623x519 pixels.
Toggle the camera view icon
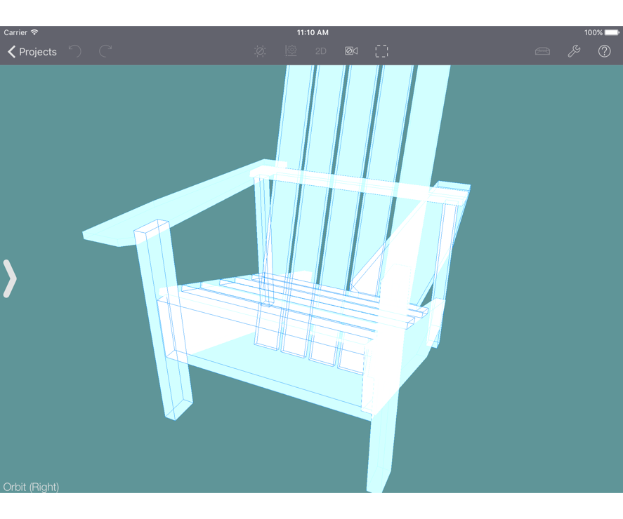(351, 51)
